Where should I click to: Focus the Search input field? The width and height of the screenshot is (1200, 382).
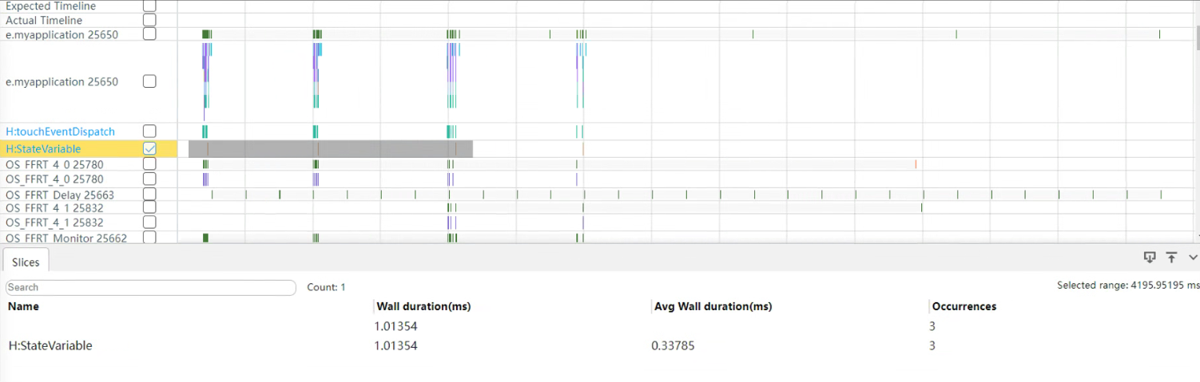coord(150,287)
